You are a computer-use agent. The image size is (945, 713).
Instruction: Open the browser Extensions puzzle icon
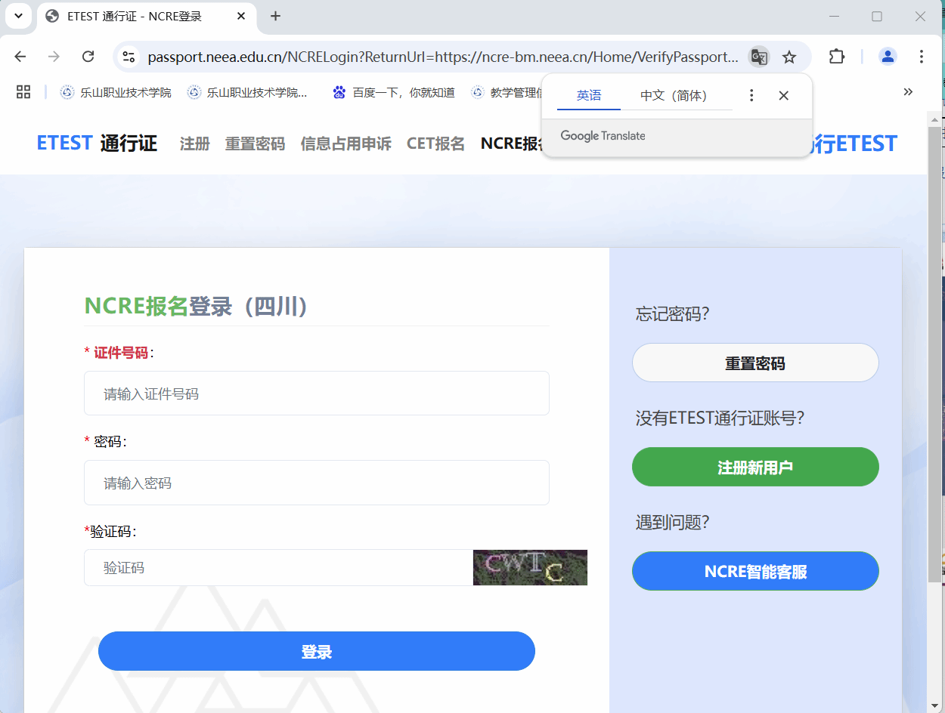click(x=837, y=57)
